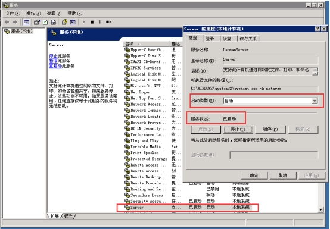Click the gear icon of Hyper-V Heartb... service
Screen dimensions: 330x229
coord(127,50)
